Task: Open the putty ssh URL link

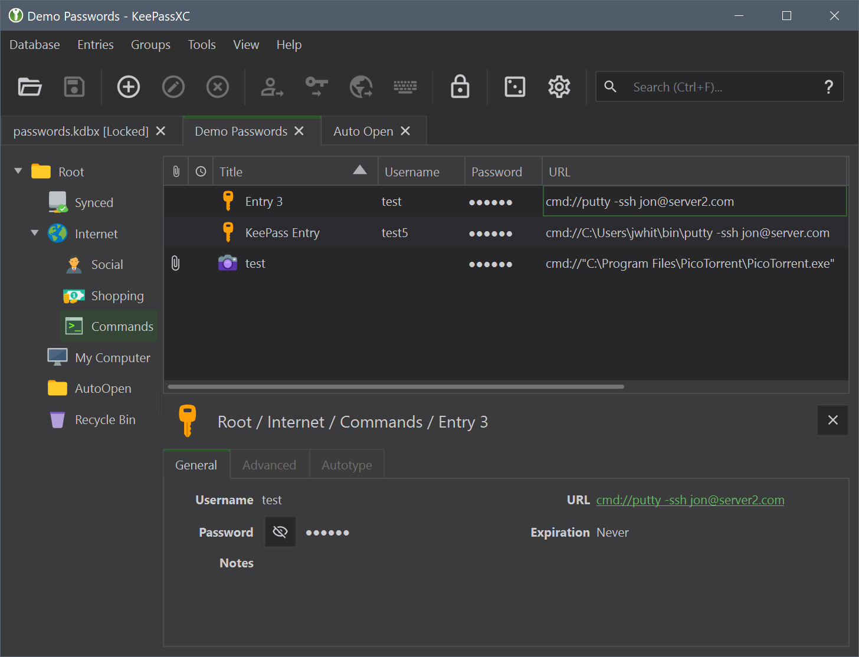Action: click(690, 500)
